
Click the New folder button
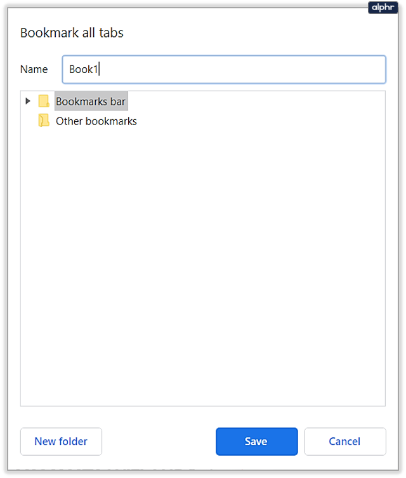[61, 441]
